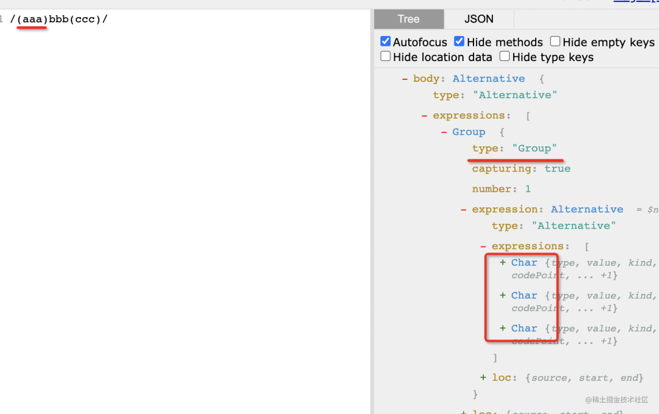Image resolution: width=659 pixels, height=414 pixels.
Task: Collapse the expressions array under body
Action: (424, 115)
